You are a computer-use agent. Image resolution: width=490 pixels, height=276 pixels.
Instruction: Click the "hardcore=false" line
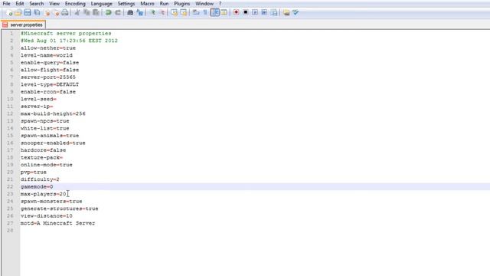[43, 150]
